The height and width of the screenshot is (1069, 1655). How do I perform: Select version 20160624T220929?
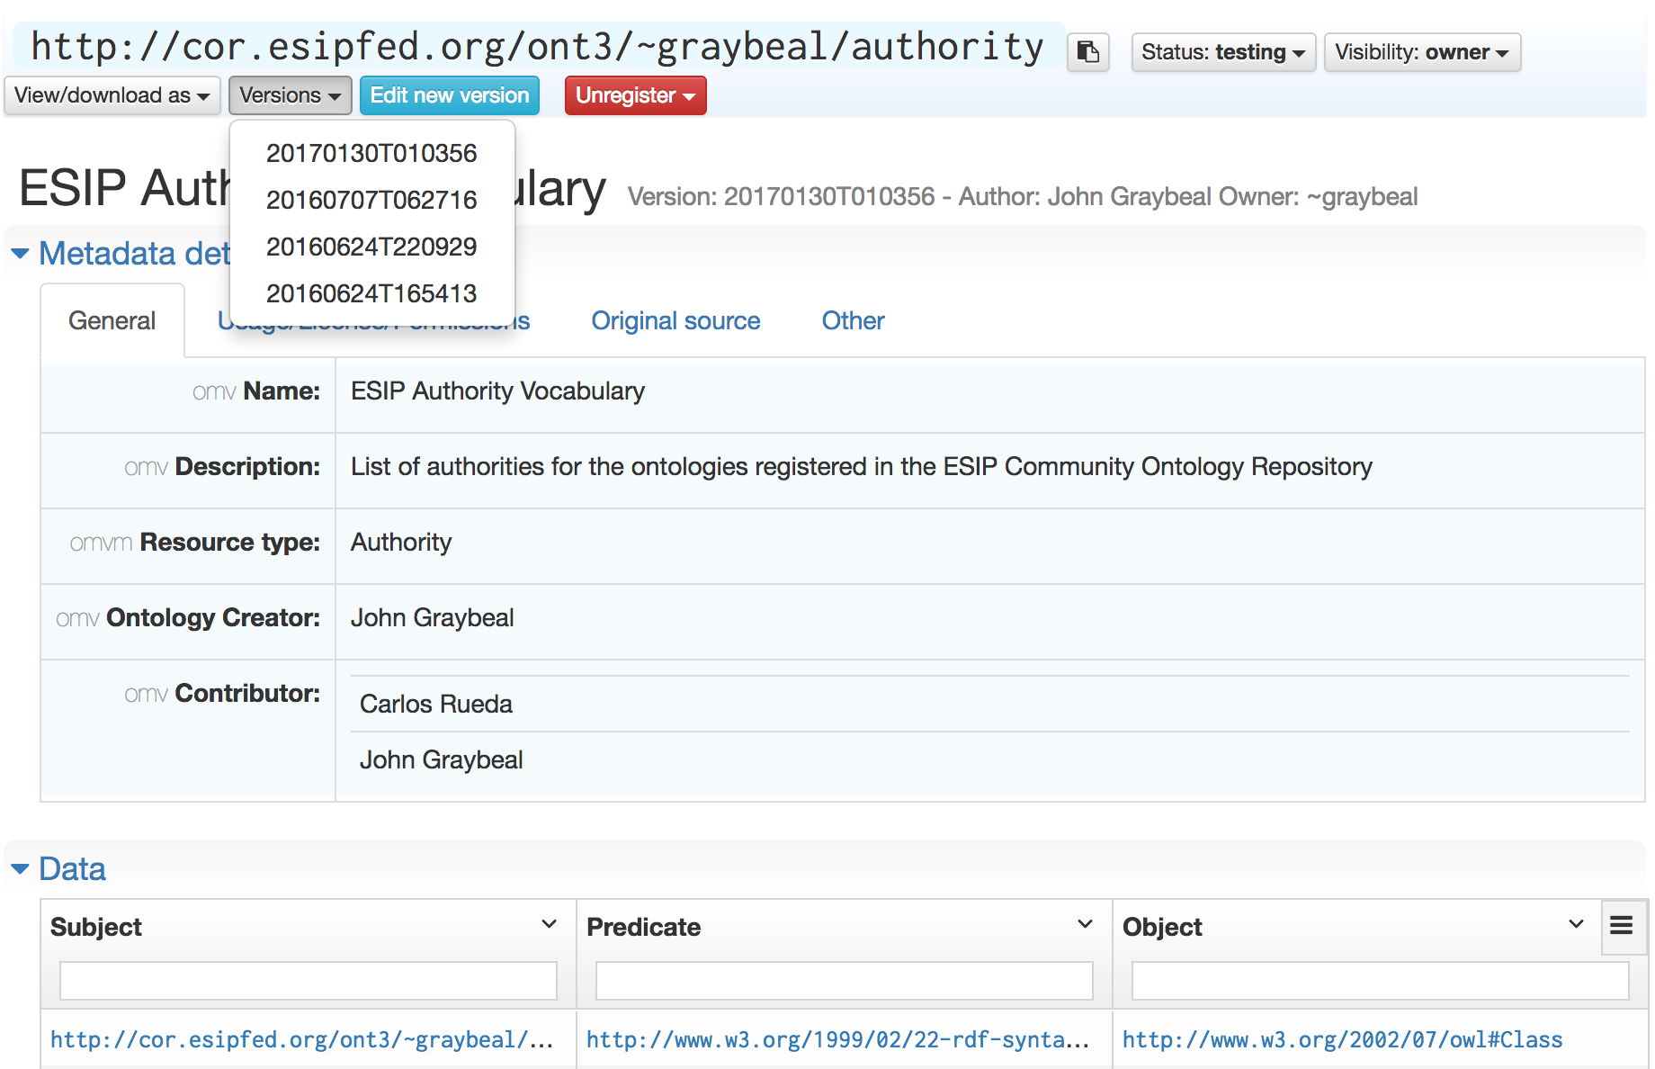pyautogui.click(x=371, y=247)
